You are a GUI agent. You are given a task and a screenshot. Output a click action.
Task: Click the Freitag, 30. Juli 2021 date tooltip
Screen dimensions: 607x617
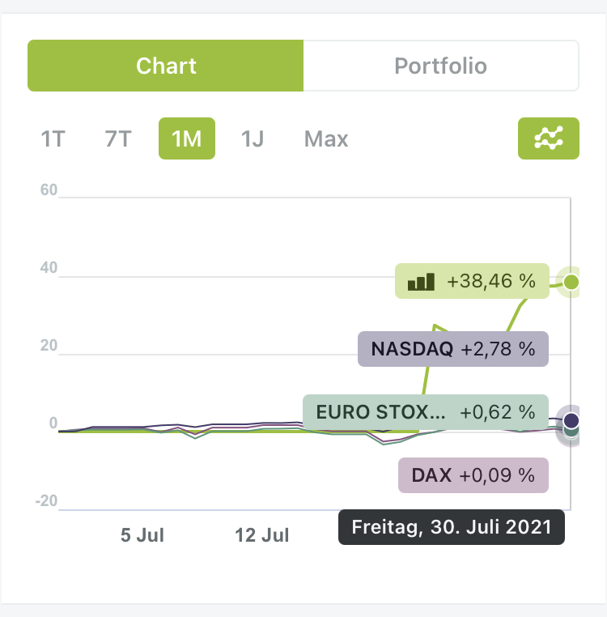[x=451, y=527]
